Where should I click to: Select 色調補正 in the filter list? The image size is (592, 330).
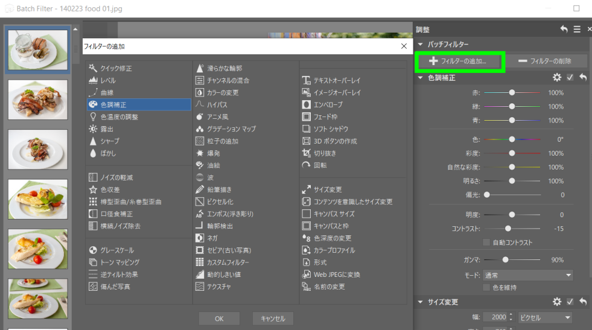pos(139,104)
